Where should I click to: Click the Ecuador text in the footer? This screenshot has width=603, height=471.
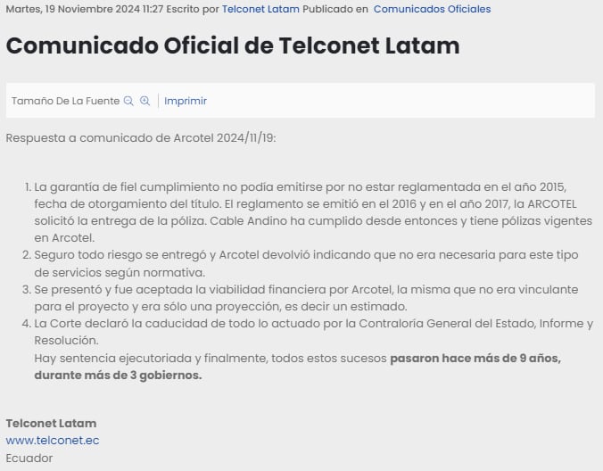29,459
